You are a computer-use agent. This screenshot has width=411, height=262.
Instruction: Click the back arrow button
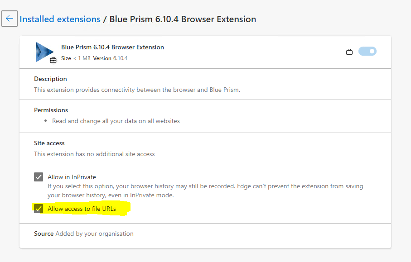10,19
